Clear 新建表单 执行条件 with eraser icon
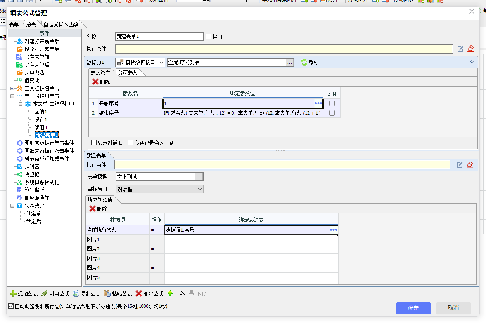This screenshot has width=486, height=323. (470, 165)
